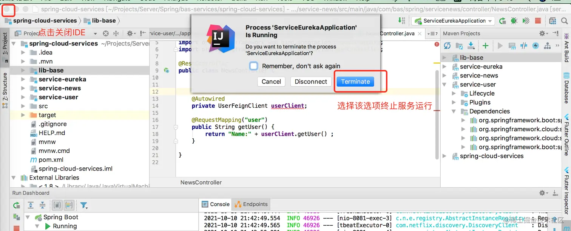
Task: Click the VCS update project icon
Action: pos(401,21)
